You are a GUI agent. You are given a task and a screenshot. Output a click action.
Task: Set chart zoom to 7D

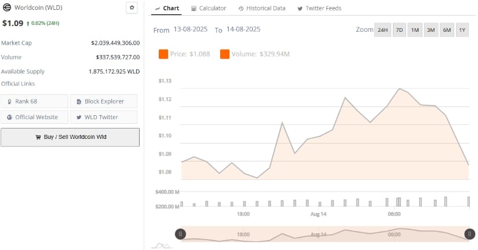tap(399, 30)
